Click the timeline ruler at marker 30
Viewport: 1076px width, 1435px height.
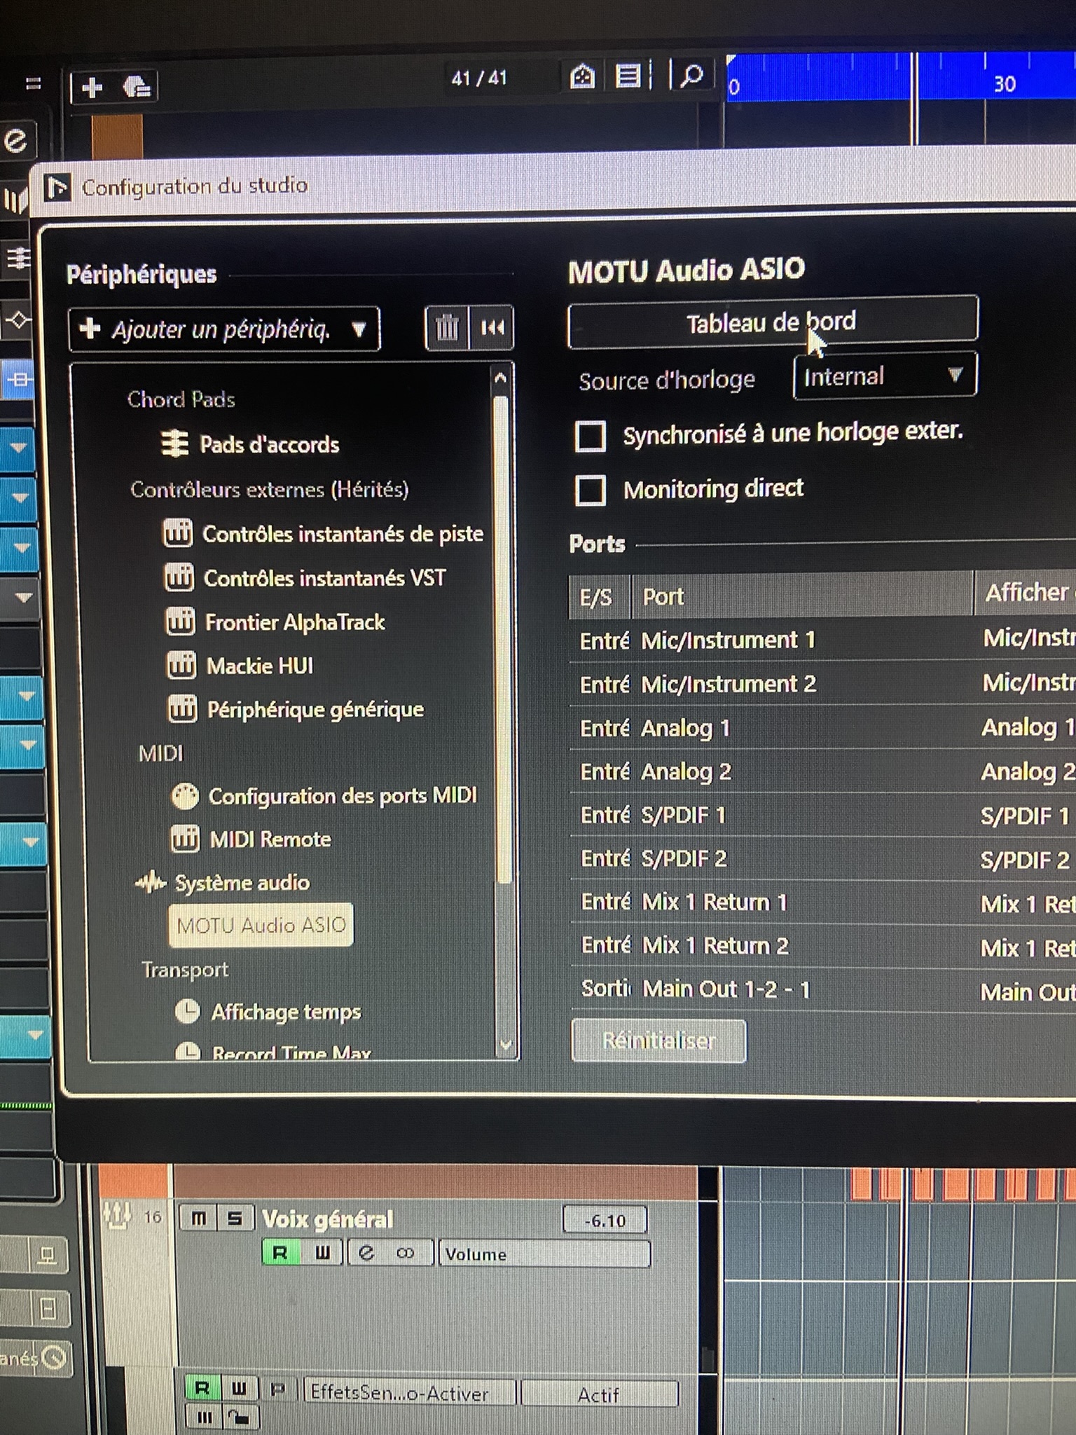[1005, 85]
